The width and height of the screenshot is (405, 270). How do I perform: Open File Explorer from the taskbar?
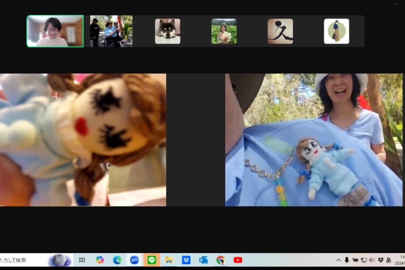pyautogui.click(x=169, y=260)
